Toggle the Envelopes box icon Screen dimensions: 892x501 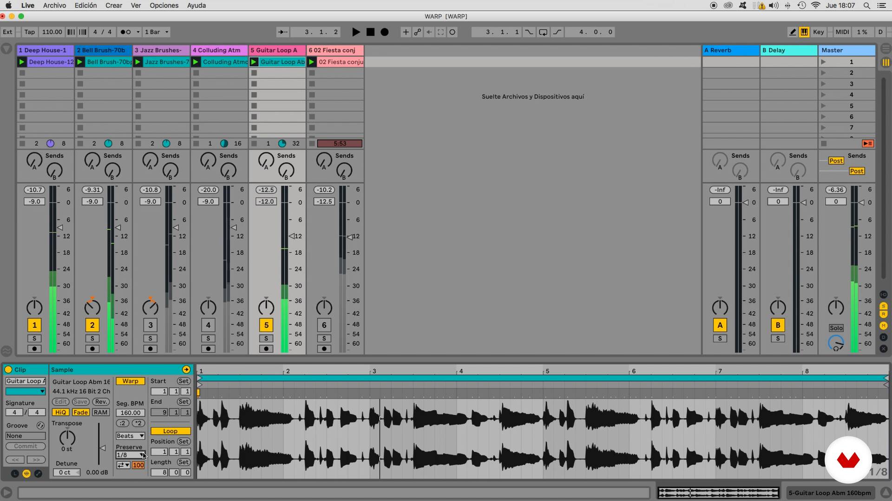coord(38,473)
